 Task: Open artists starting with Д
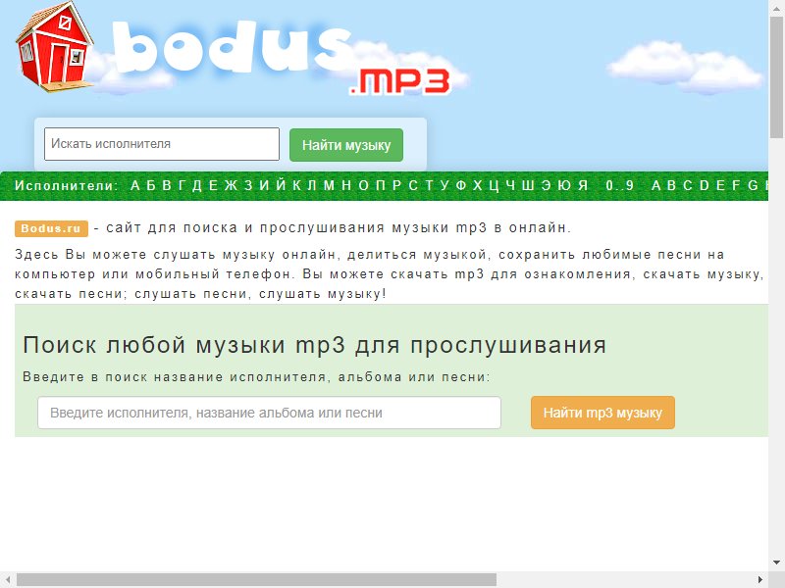(x=197, y=185)
